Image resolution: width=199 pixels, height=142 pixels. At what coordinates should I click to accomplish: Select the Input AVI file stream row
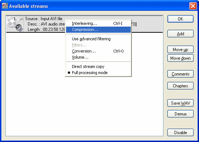point(84,24)
